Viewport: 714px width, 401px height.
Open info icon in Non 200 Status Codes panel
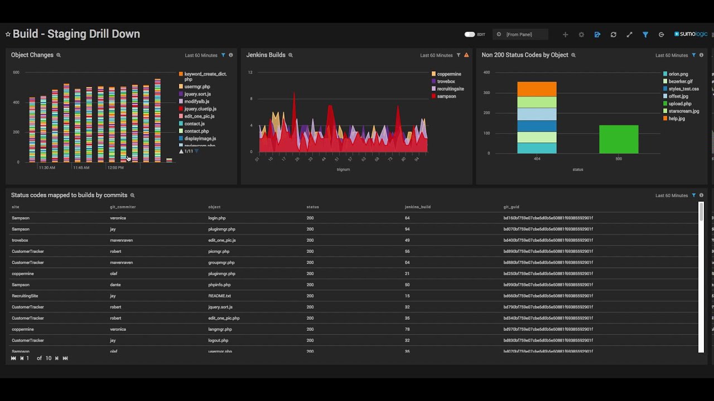702,55
